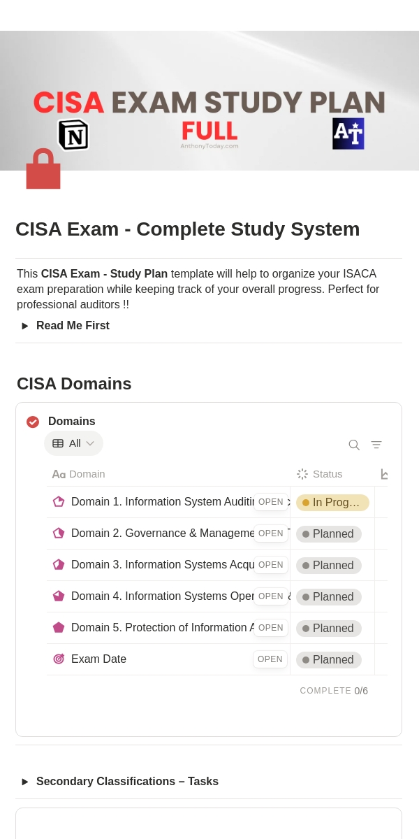This screenshot has height=839, width=419.
Task: Click the Domain 5 pentagon icon
Action: pyautogui.click(x=59, y=627)
